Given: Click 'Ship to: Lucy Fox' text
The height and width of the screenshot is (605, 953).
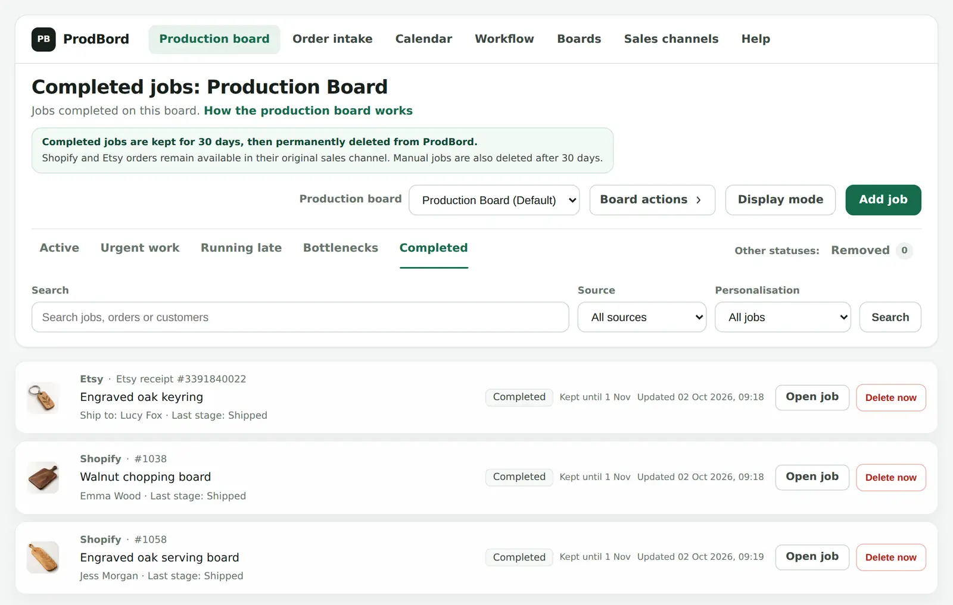Looking at the screenshot, I should [x=121, y=415].
